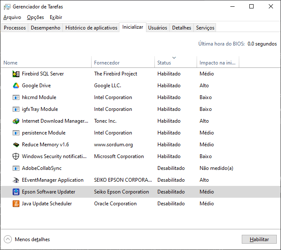Select the persistence Module entry name
The image size is (281, 250).
(x=43, y=133)
